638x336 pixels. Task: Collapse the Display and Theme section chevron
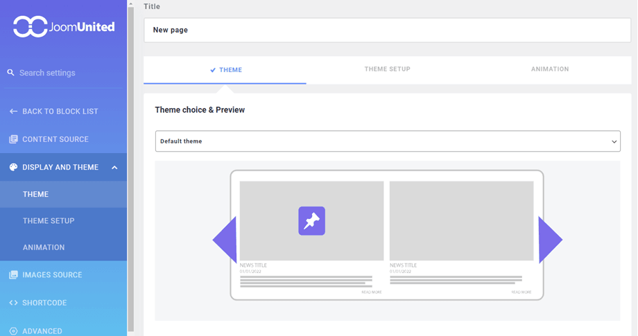coord(114,168)
